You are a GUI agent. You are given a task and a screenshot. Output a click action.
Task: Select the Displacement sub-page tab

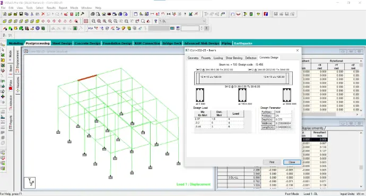18,61
